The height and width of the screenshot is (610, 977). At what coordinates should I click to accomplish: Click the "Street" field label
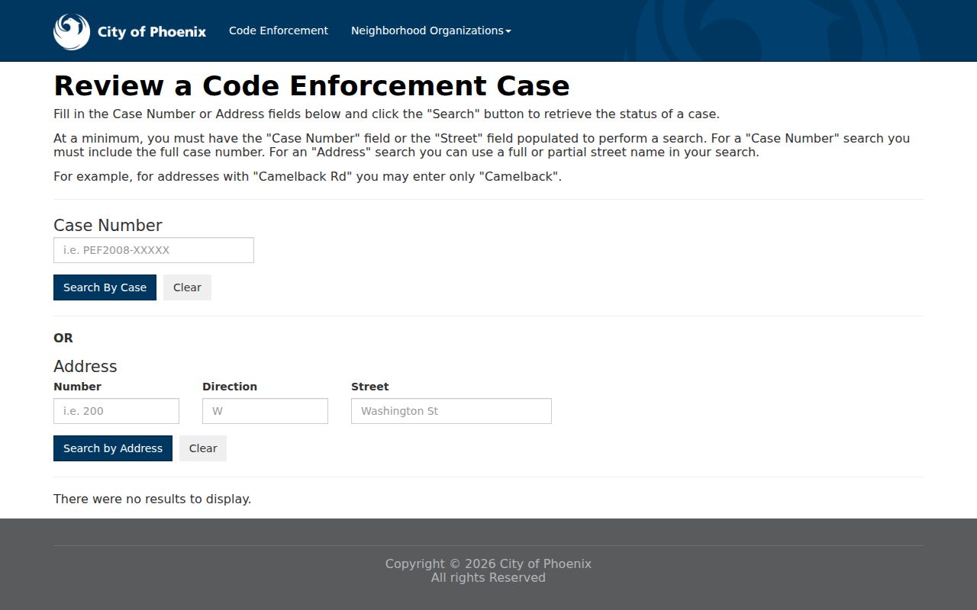[370, 387]
